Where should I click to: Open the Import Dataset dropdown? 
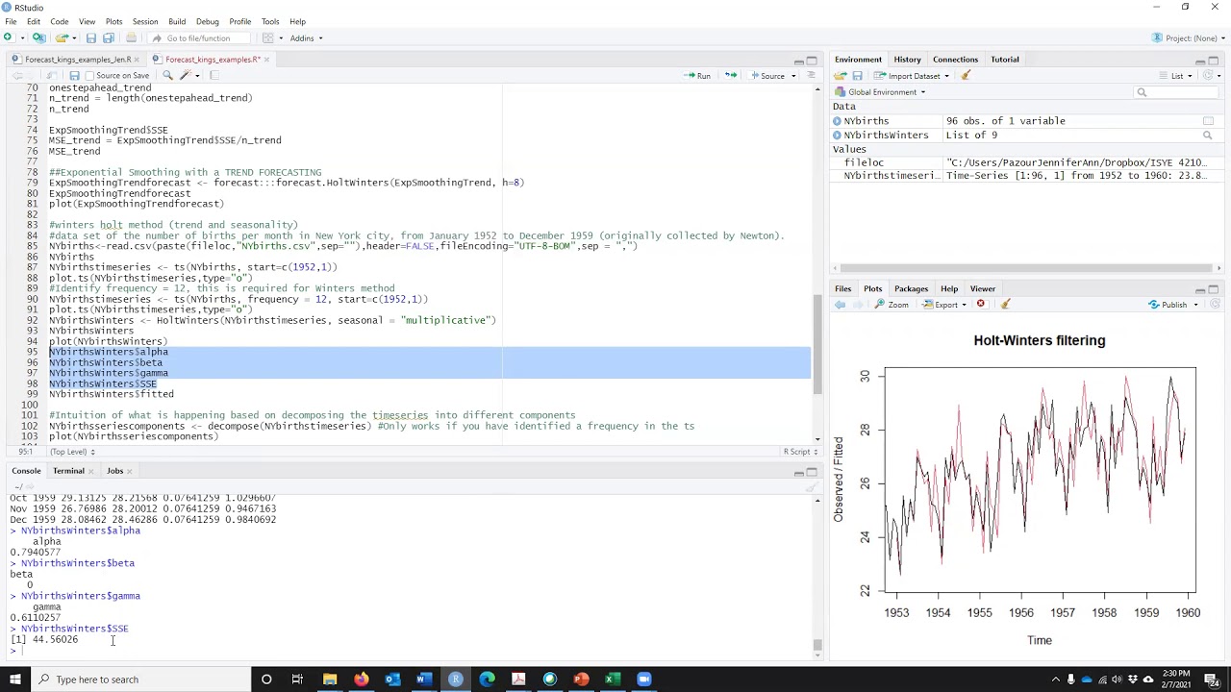(913, 76)
